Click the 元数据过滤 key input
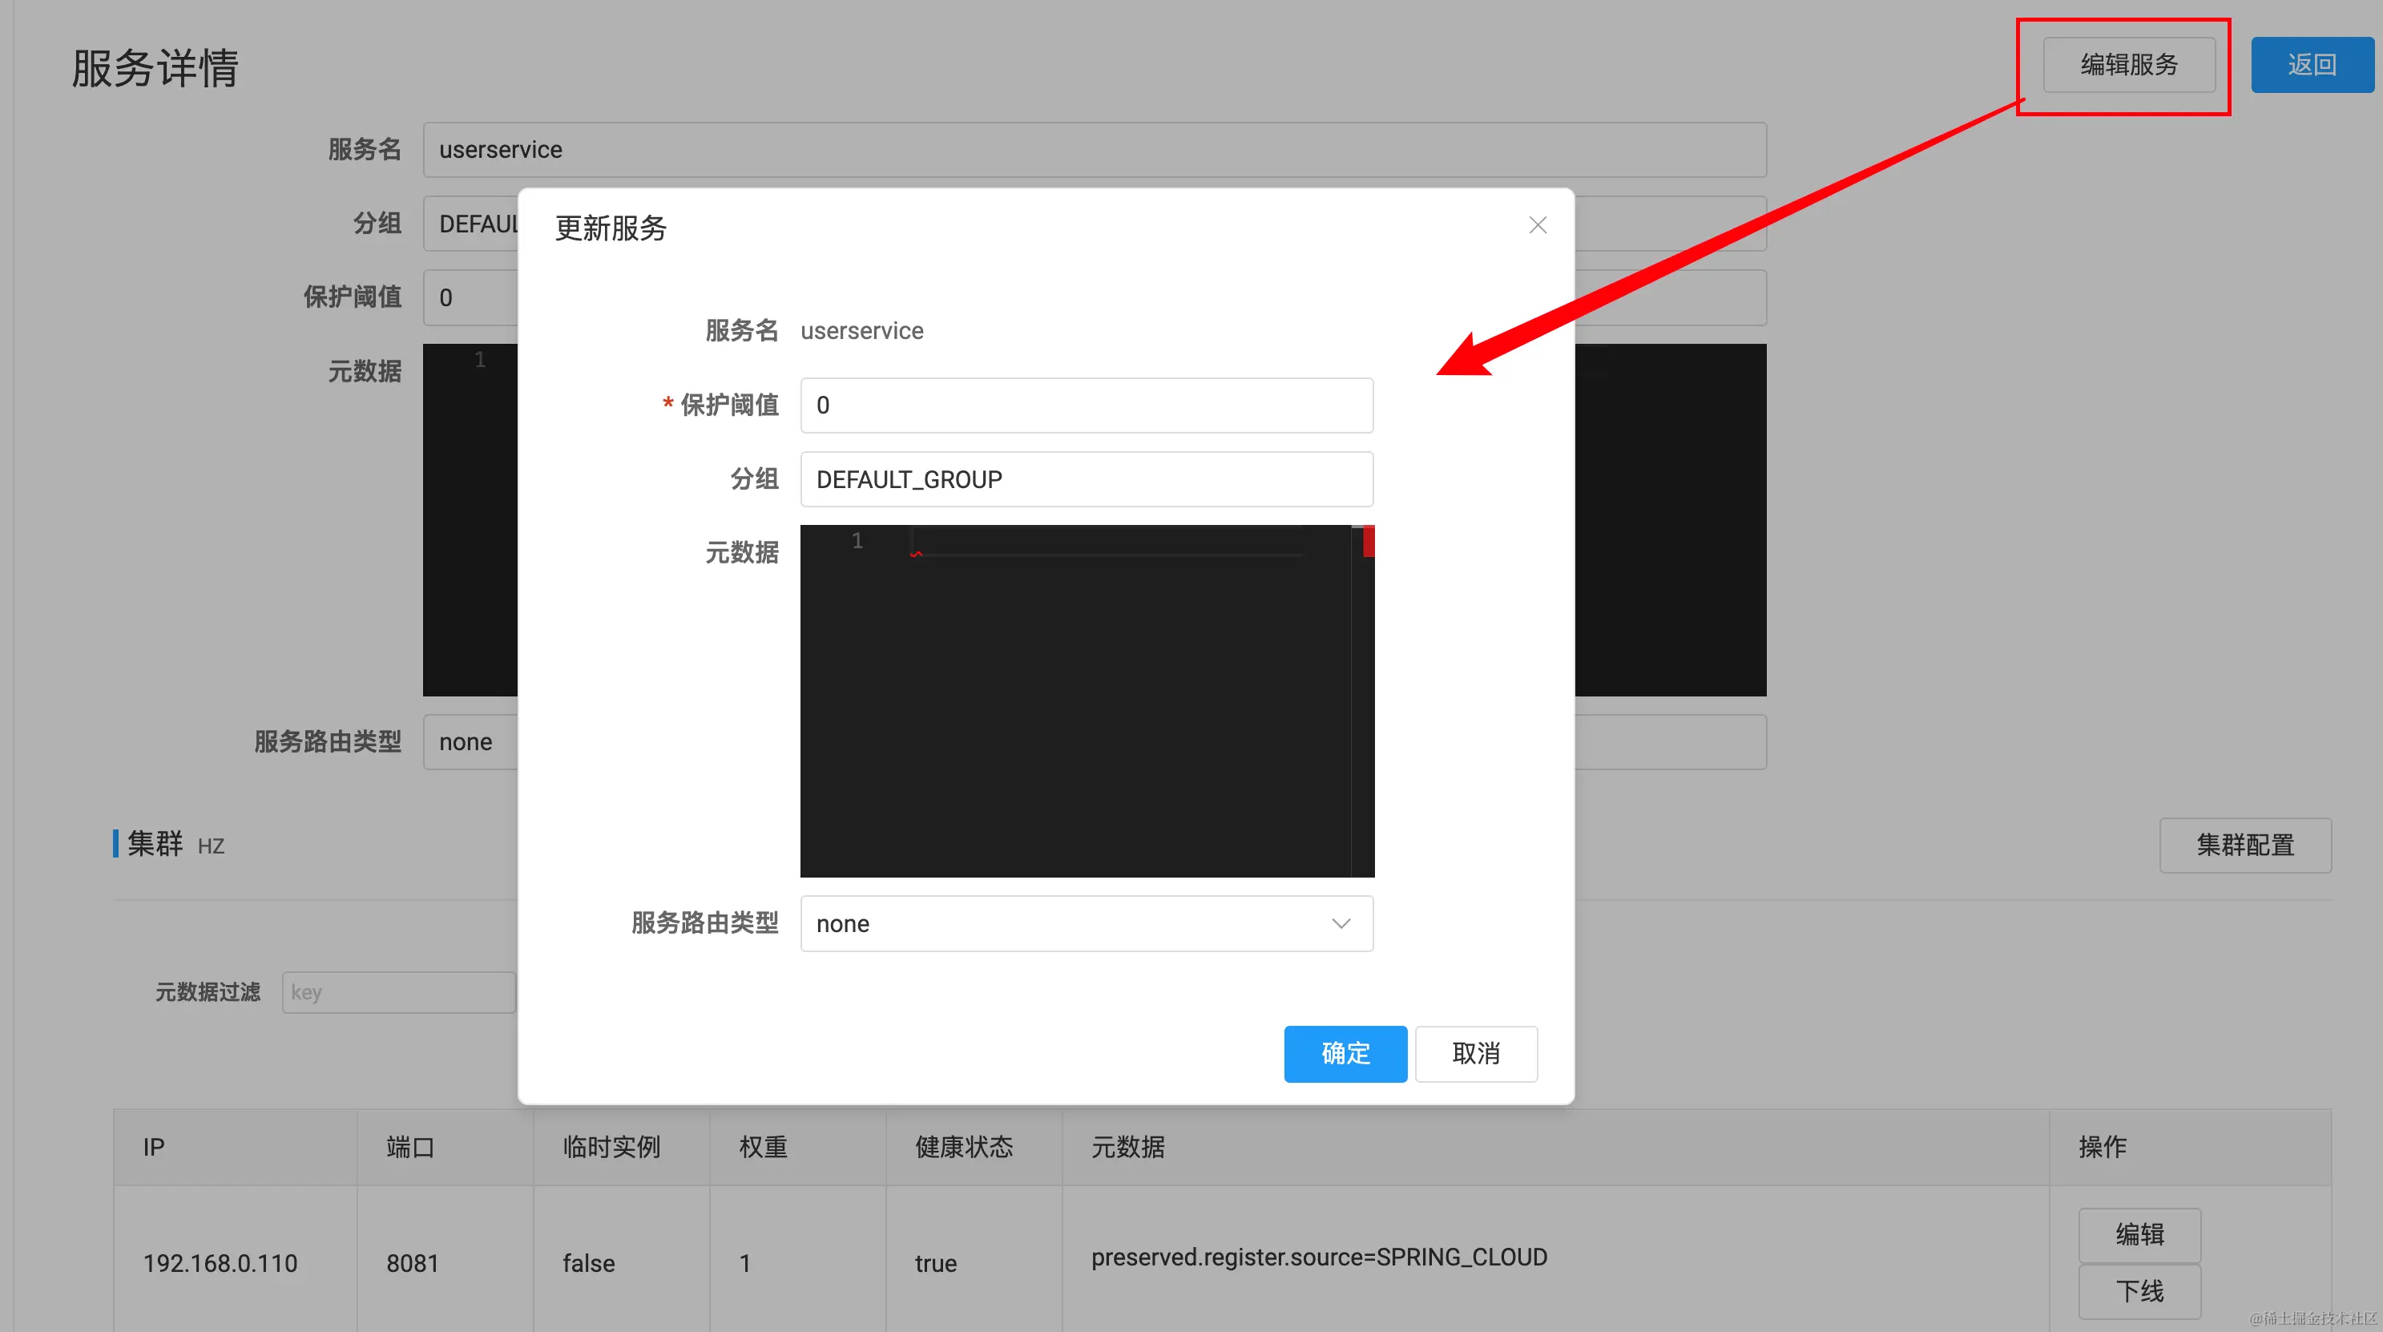2383x1332 pixels. point(397,992)
